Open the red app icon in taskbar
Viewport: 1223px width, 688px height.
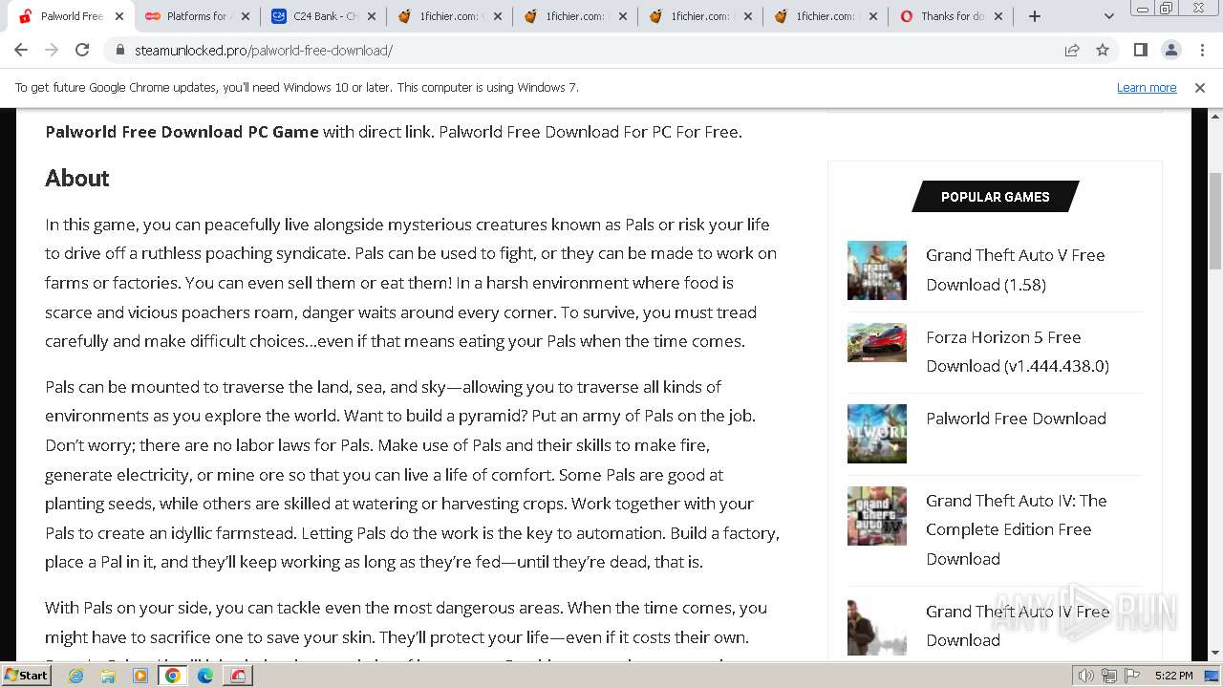pos(238,676)
